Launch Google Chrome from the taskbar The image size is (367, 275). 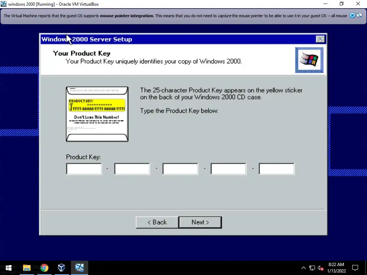point(44,268)
